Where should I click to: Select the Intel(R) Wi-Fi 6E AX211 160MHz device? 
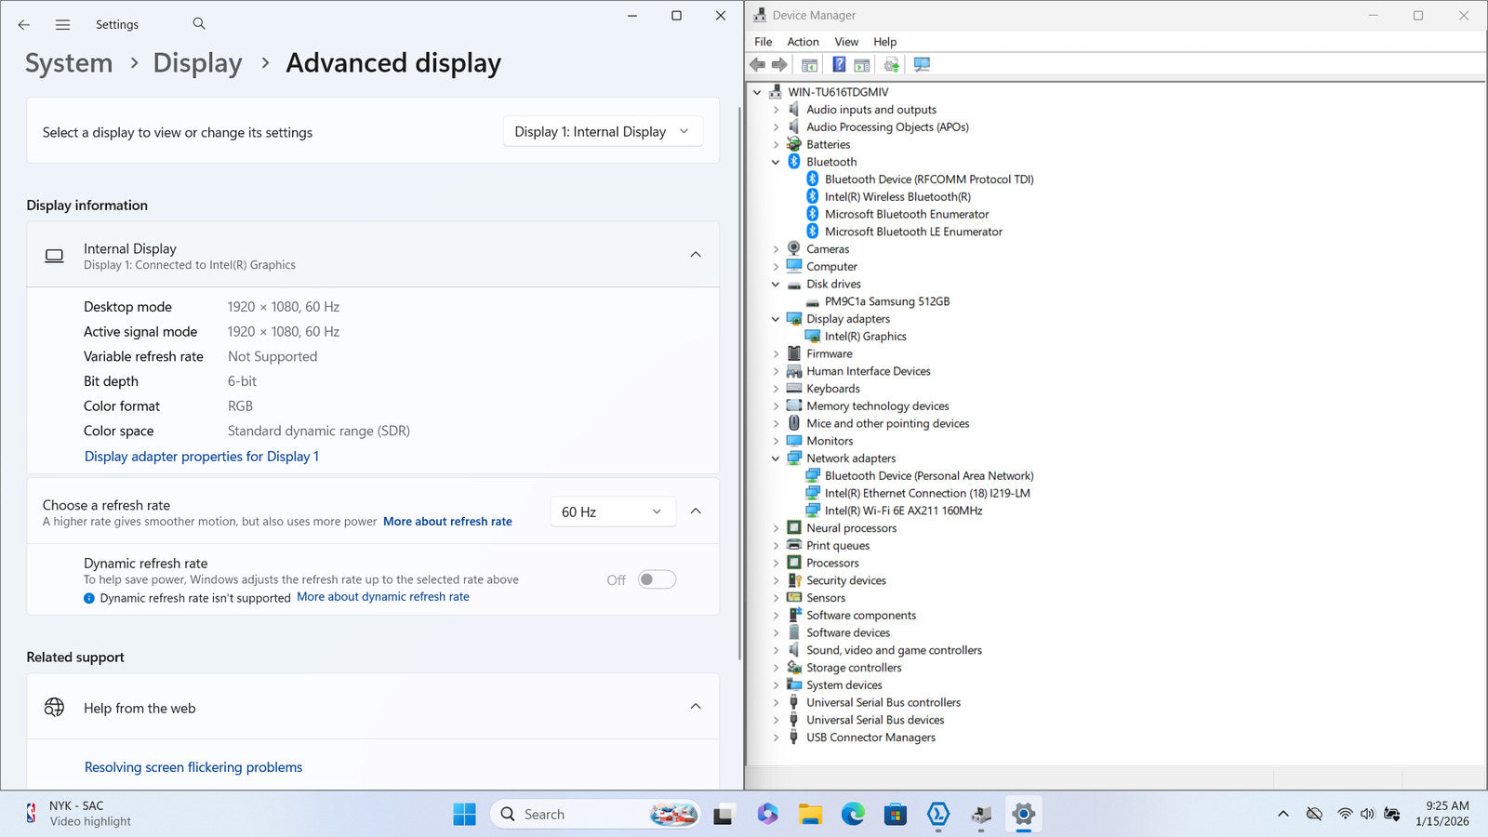pos(903,511)
